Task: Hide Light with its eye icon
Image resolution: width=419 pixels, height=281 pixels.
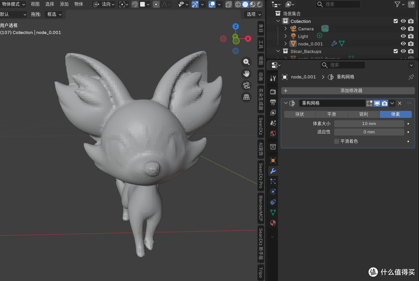Action: pos(403,36)
